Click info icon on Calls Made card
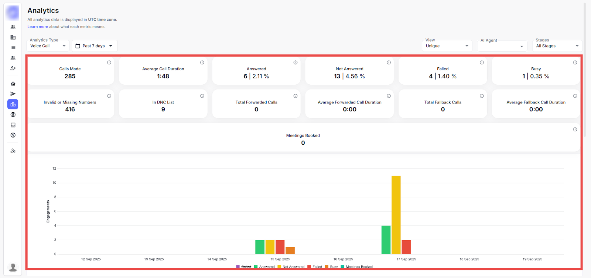The width and height of the screenshot is (591, 278). pyautogui.click(x=109, y=63)
